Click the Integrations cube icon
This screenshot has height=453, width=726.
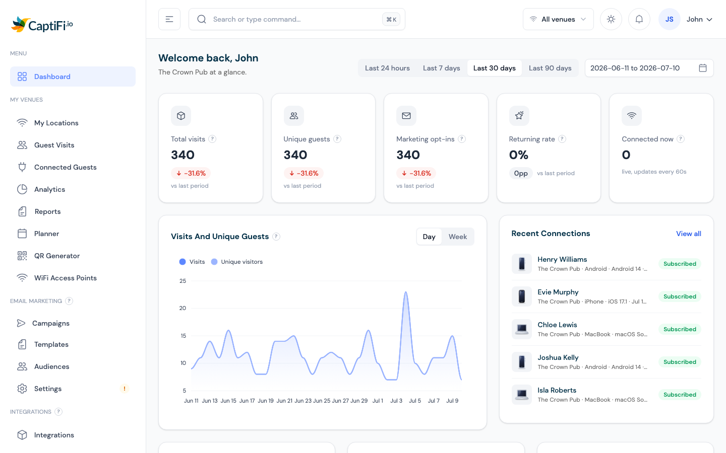pyautogui.click(x=22, y=435)
